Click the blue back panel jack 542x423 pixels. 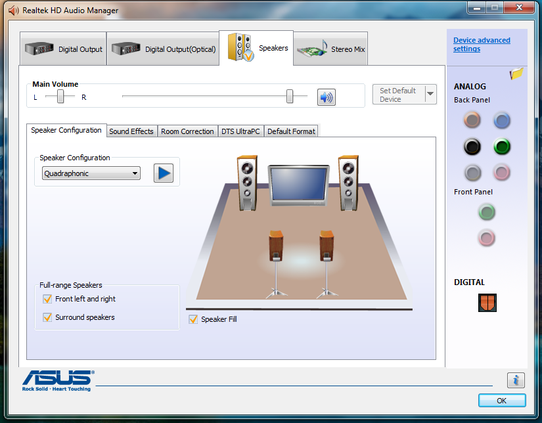tap(501, 120)
